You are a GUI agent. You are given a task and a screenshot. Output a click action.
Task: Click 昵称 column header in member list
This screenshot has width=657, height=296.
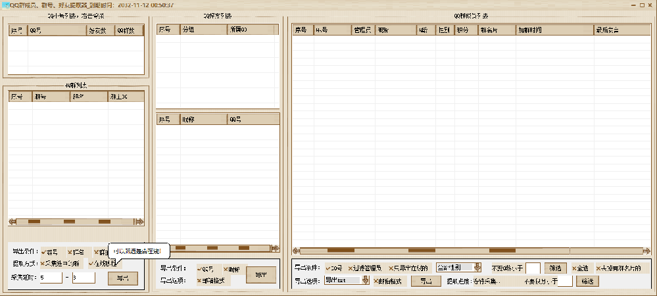396,30
